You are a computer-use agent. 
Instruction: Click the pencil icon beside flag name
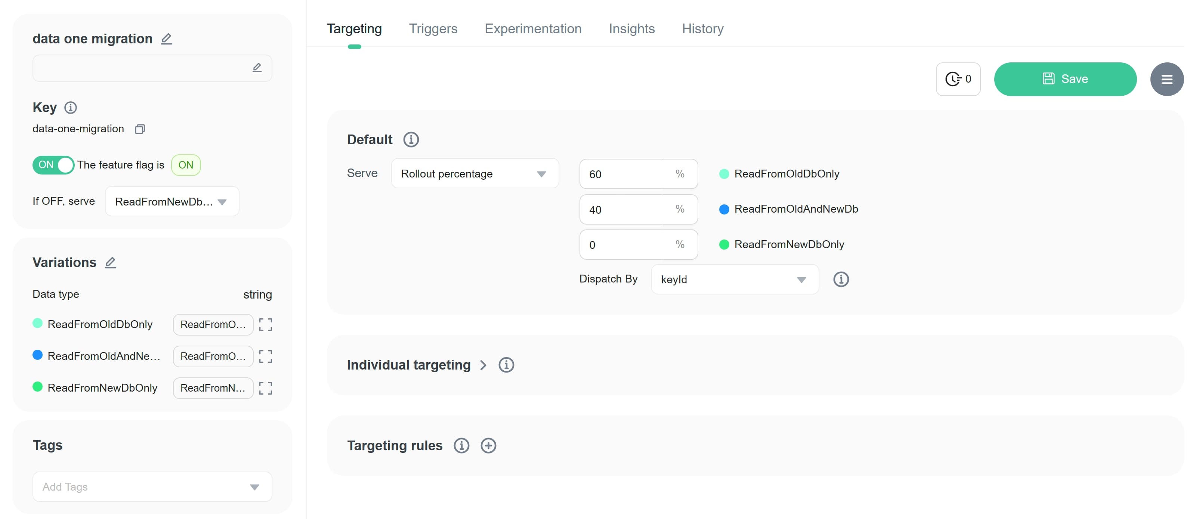tap(166, 38)
